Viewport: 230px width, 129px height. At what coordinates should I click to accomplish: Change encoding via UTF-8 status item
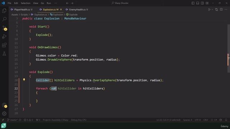click(198, 120)
